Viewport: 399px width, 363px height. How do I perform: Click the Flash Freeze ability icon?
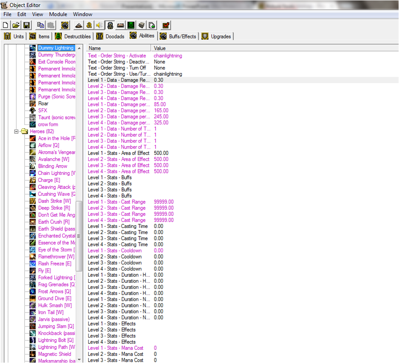click(33, 264)
